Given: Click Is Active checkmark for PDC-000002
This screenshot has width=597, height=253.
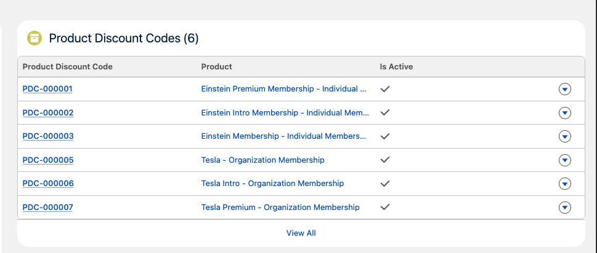Looking at the screenshot, I should pos(385,112).
